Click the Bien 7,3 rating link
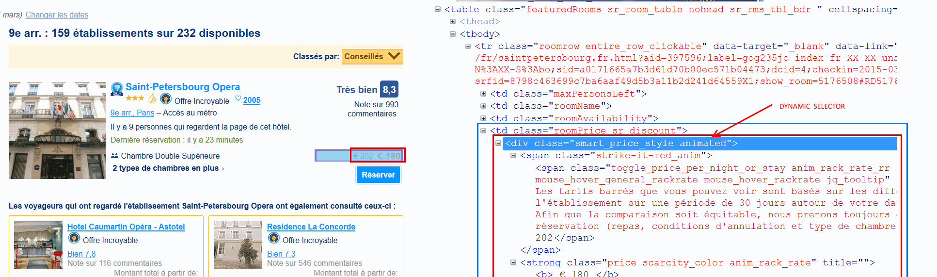Image resolution: width=937 pixels, height=277 pixels. coord(281,254)
